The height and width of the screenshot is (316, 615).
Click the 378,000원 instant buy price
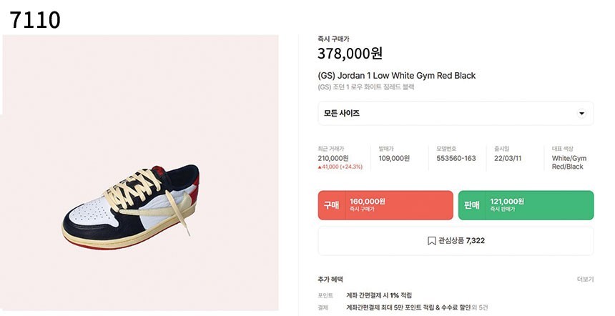(350, 54)
